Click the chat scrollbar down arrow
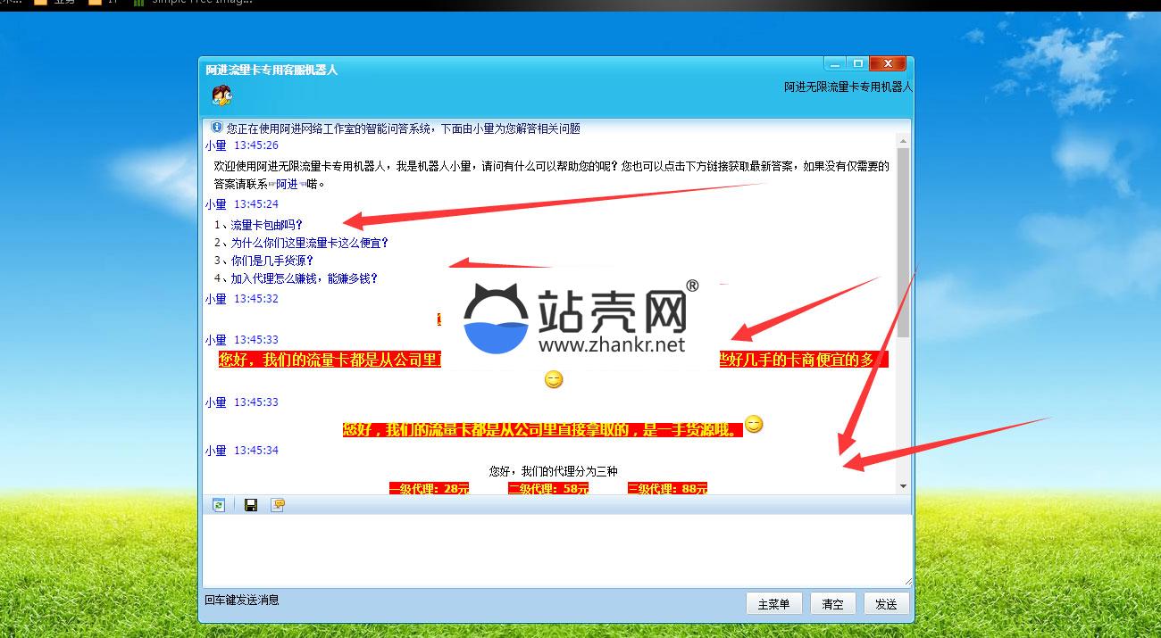Screen dimensions: 1161x638 coord(903,486)
